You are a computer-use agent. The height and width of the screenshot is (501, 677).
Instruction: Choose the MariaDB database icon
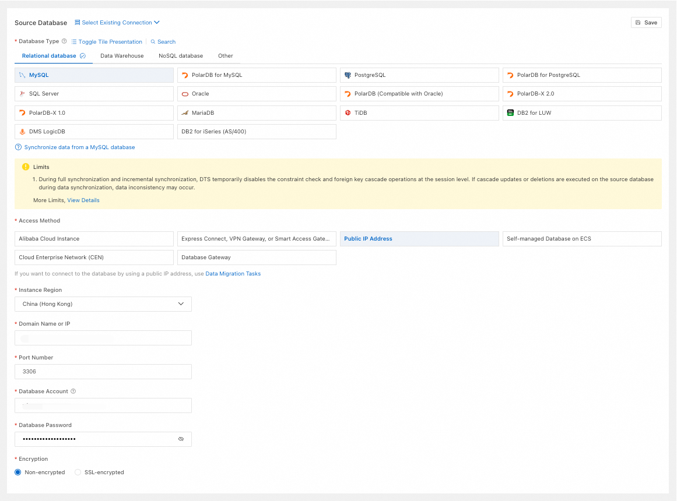click(185, 113)
